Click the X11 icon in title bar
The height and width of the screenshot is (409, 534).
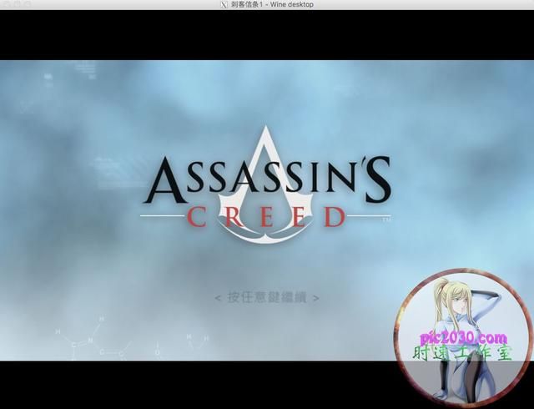224,4
